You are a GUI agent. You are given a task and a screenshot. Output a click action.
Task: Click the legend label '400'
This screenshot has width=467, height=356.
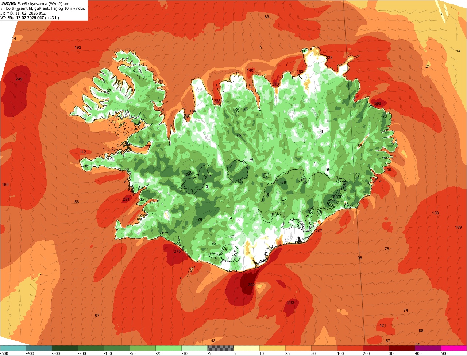418,353
